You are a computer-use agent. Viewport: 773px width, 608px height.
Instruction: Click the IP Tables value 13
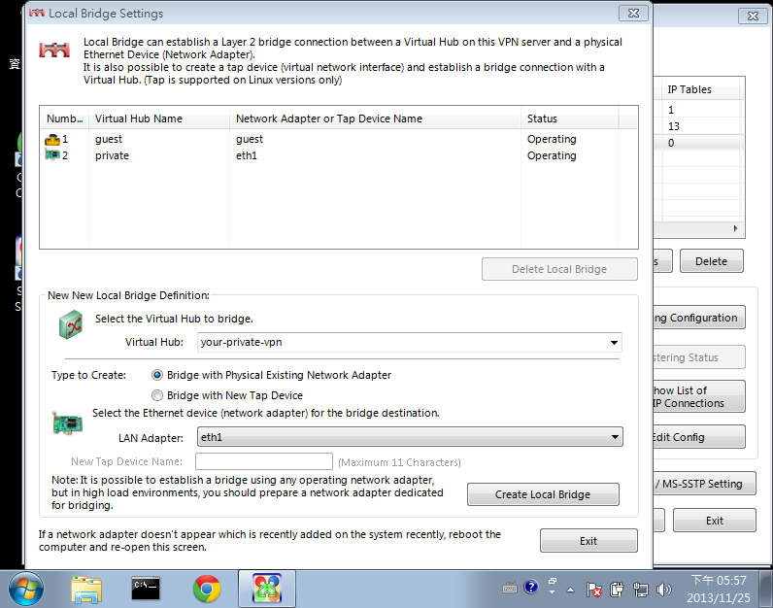pos(673,126)
